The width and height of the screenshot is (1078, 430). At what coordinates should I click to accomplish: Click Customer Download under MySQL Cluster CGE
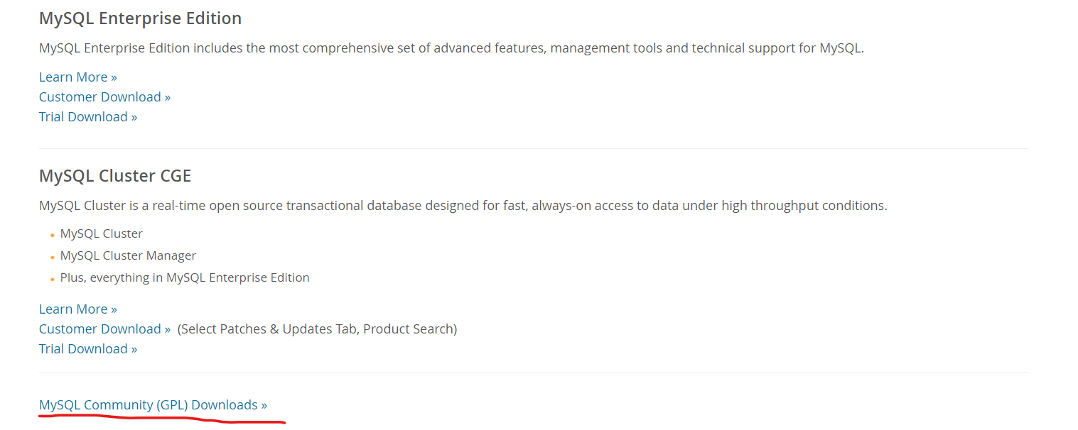click(x=104, y=329)
